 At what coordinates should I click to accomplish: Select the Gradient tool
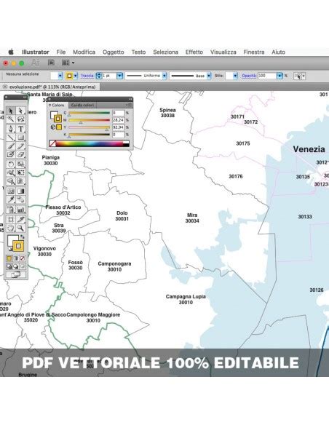coord(20,191)
